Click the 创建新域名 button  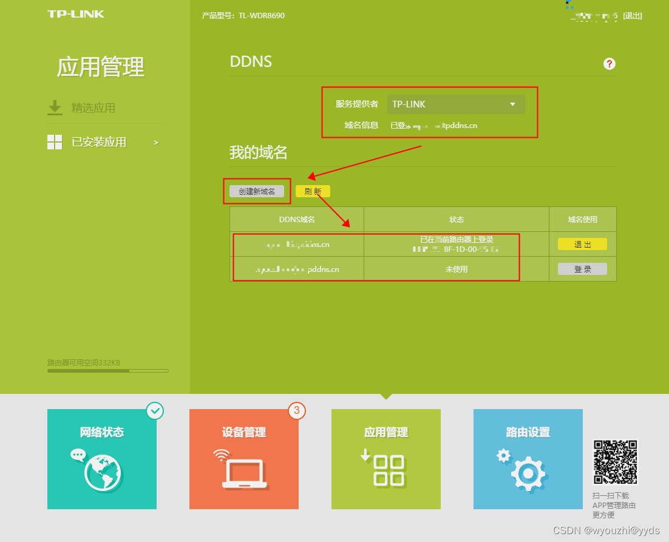point(257,191)
